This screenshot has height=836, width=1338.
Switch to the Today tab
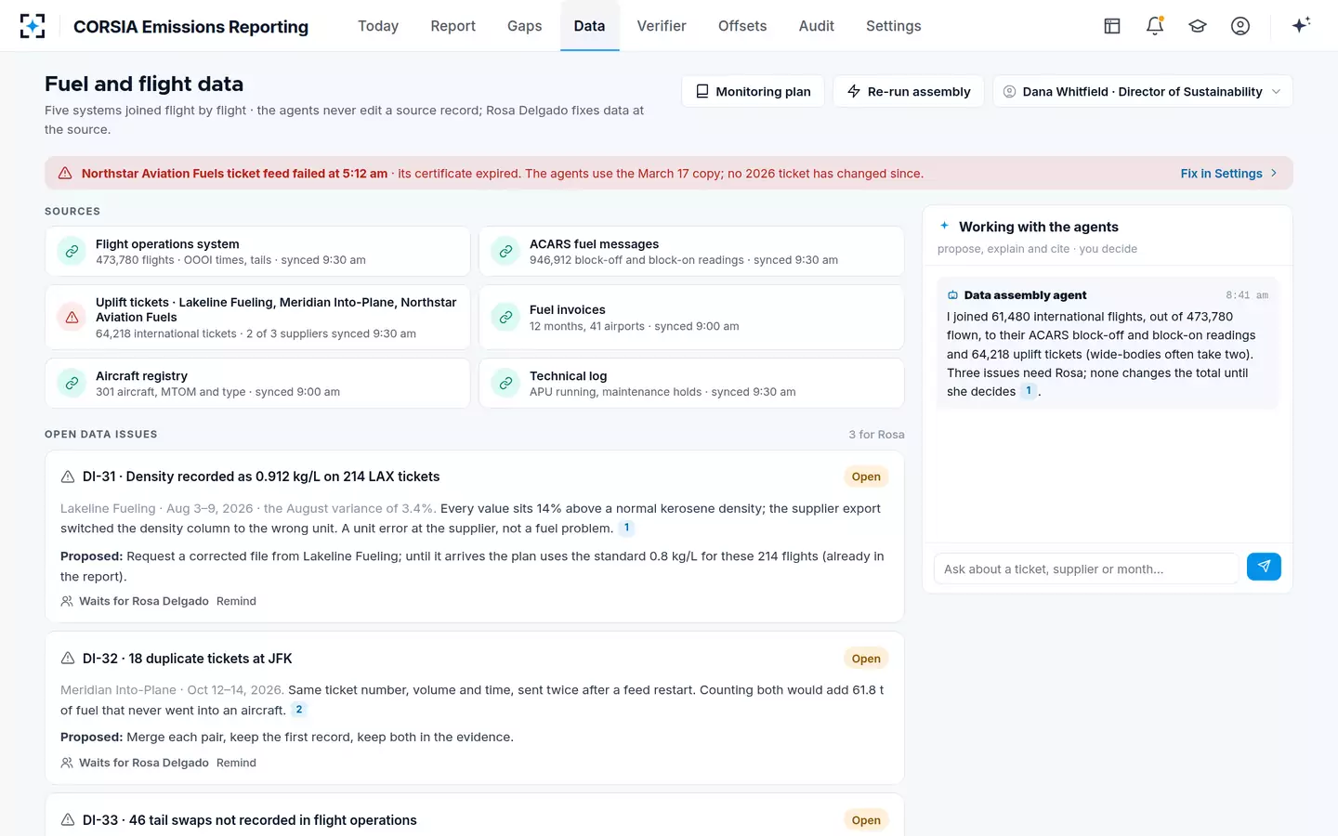[378, 26]
